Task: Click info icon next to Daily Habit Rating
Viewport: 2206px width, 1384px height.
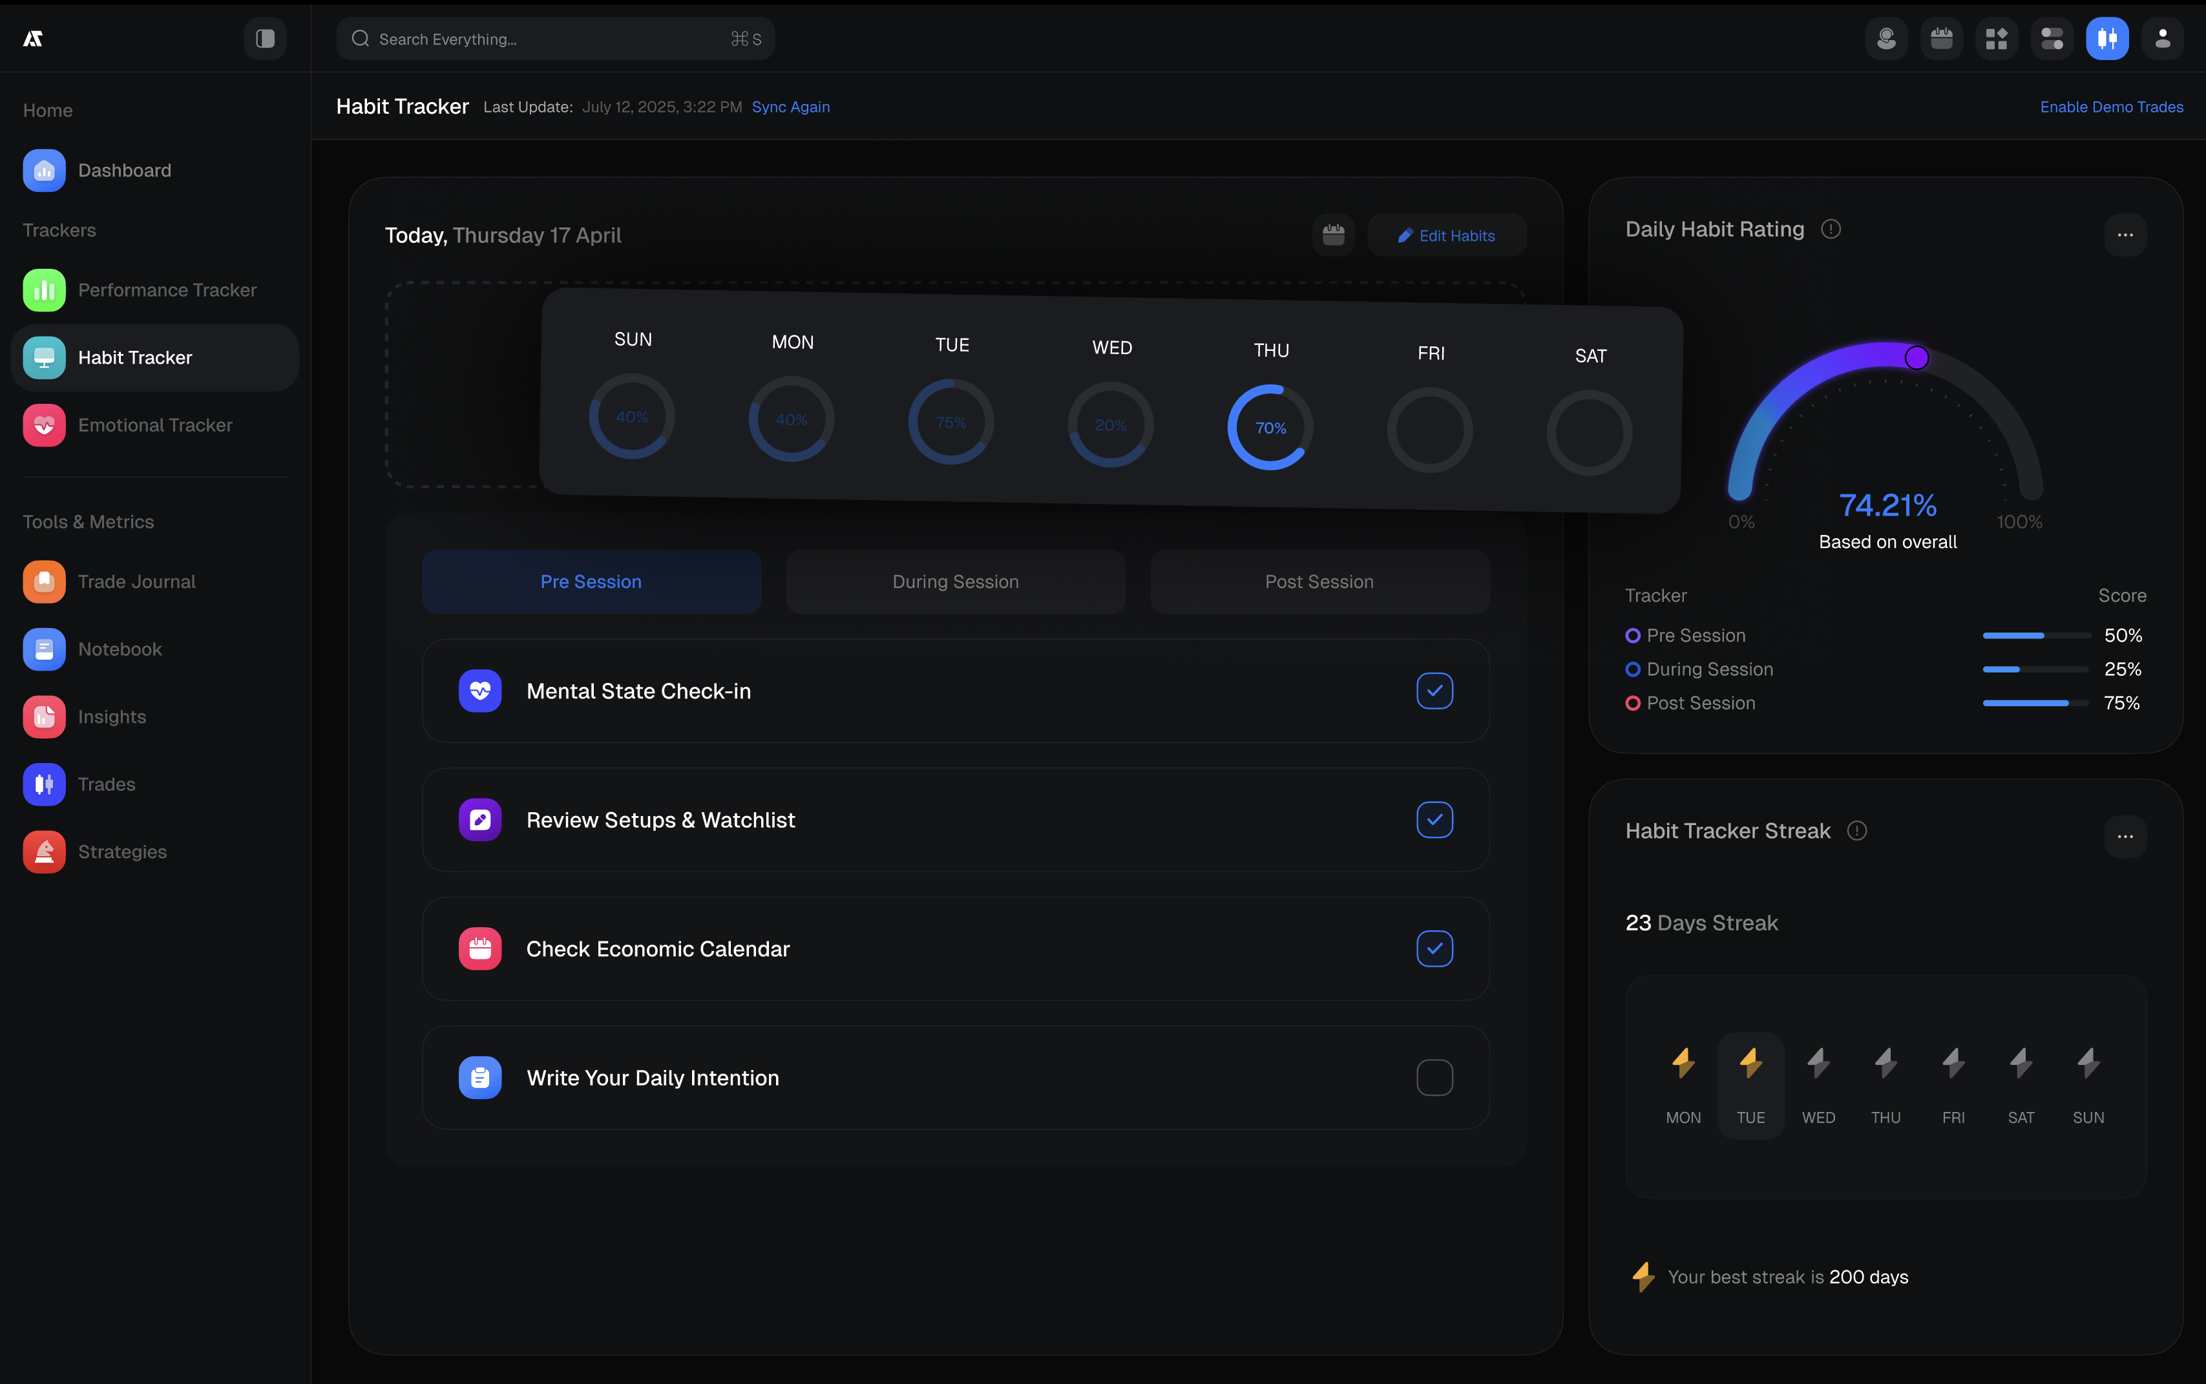Action: pyautogui.click(x=1831, y=229)
